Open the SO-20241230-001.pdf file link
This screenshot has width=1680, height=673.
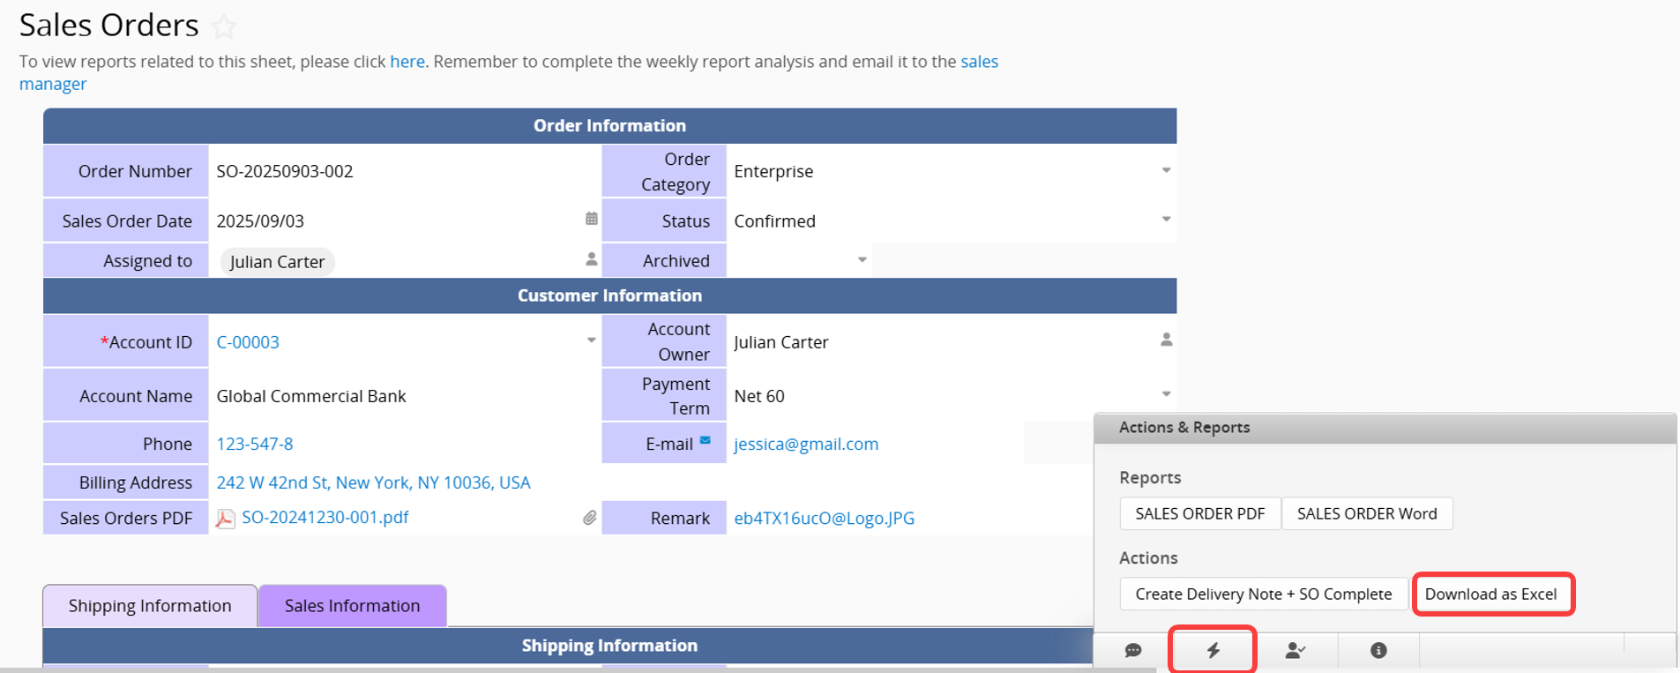325,518
